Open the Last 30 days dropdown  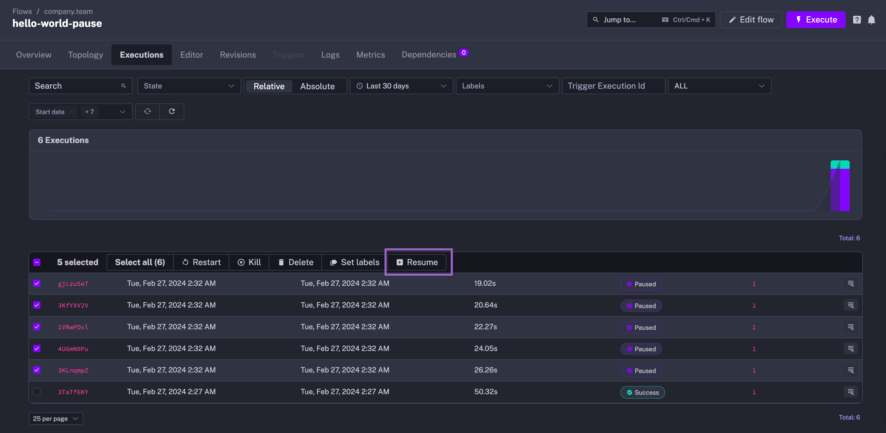coord(401,86)
